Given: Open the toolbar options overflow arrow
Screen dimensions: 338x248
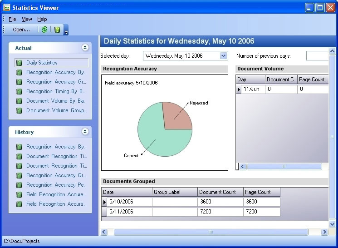Looking at the screenshot, I should [66, 32].
